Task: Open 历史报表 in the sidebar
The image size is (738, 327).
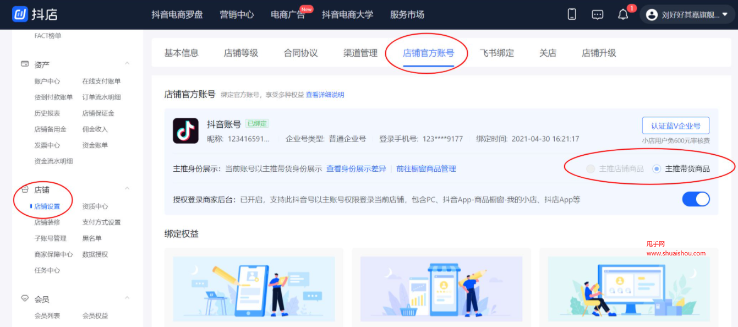Action: 47,113
